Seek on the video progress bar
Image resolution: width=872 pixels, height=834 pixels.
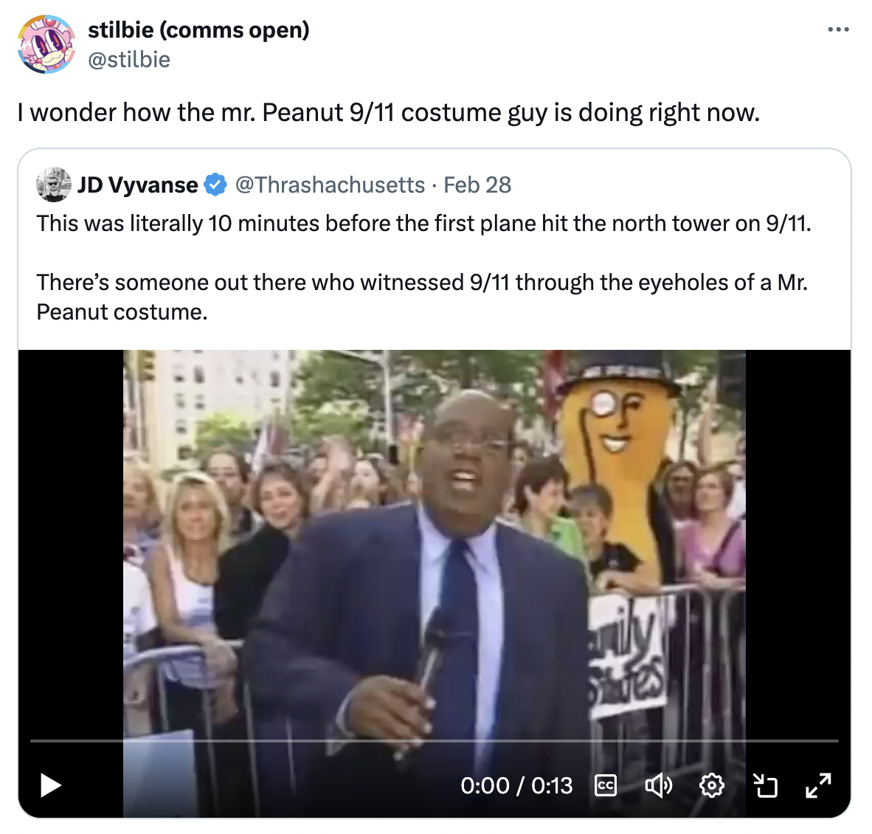click(x=434, y=741)
